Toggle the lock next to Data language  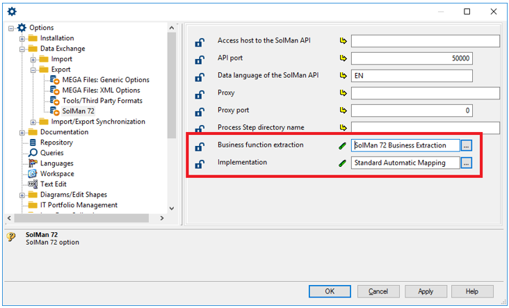pos(200,77)
